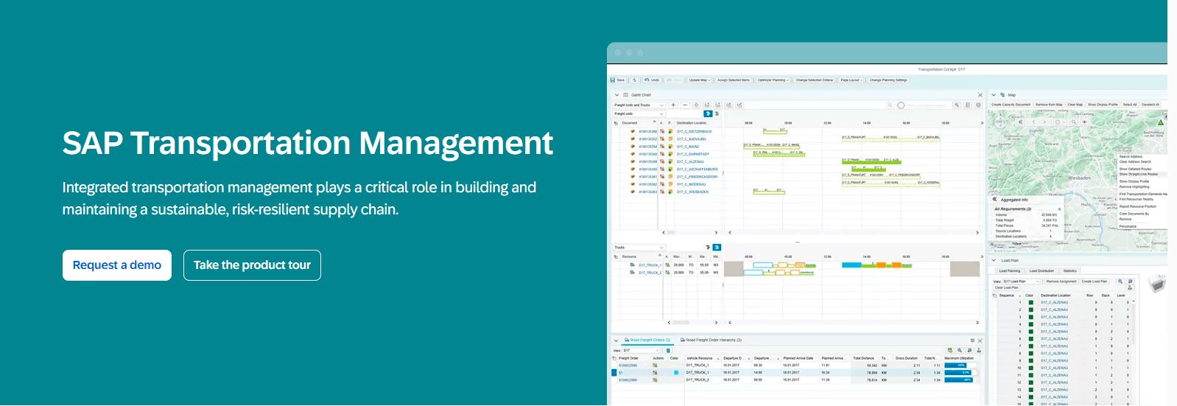Click Change Planning Settings button
The width and height of the screenshot is (1177, 406).
pyautogui.click(x=888, y=80)
